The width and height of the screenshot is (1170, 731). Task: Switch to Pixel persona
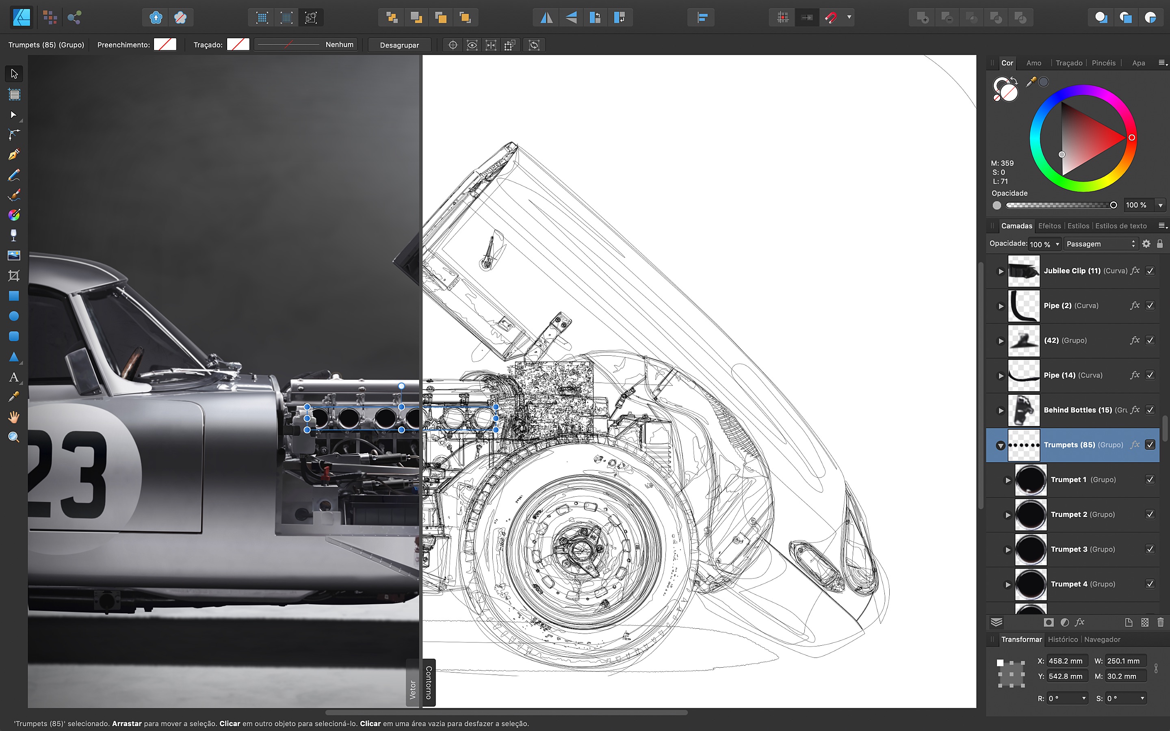50,17
